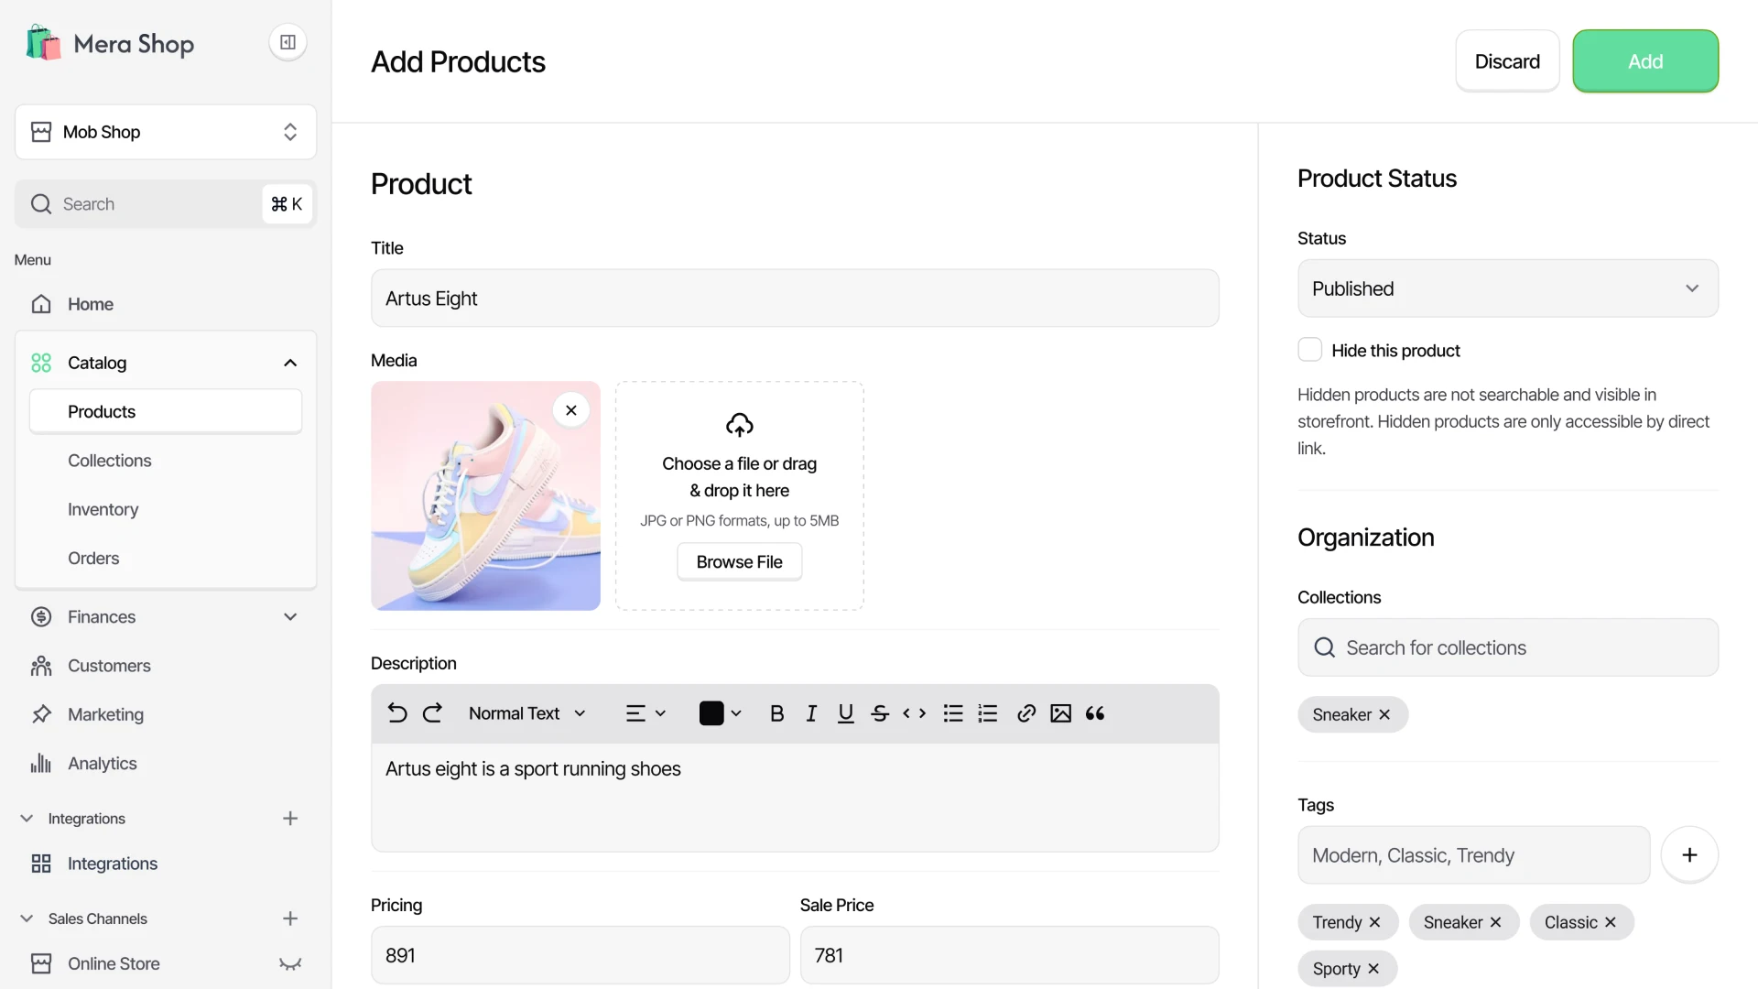The height and width of the screenshot is (989, 1758).
Task: Open Online Store under Sales Channels
Action: tap(112, 963)
